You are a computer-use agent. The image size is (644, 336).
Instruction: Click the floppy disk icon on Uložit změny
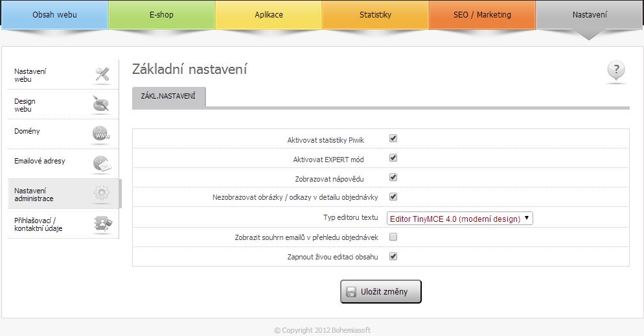[x=351, y=292]
